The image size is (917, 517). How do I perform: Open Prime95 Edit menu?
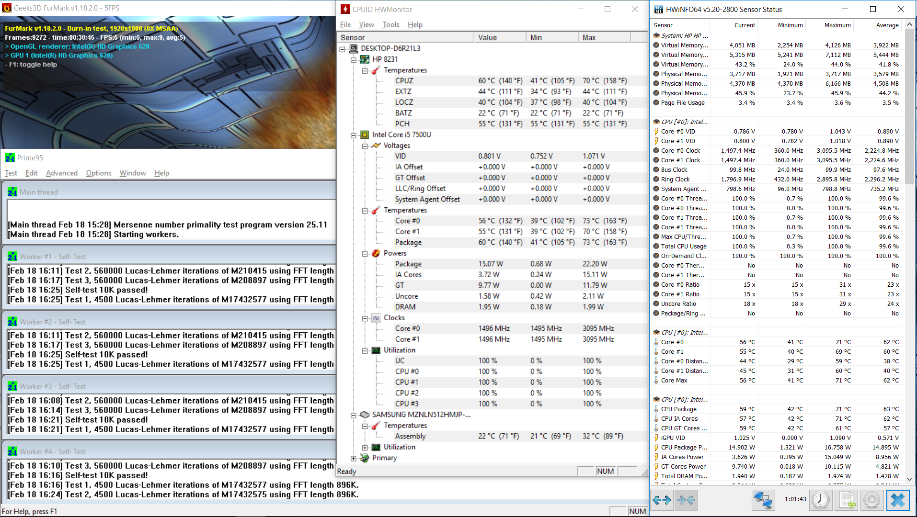pos(32,173)
